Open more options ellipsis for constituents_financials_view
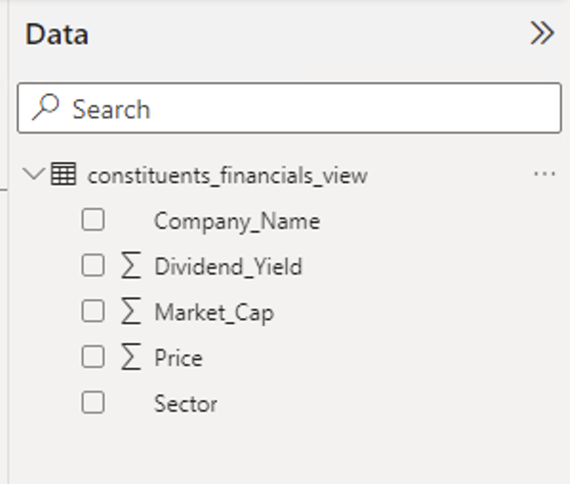The width and height of the screenshot is (570, 484). pyautogui.click(x=544, y=174)
